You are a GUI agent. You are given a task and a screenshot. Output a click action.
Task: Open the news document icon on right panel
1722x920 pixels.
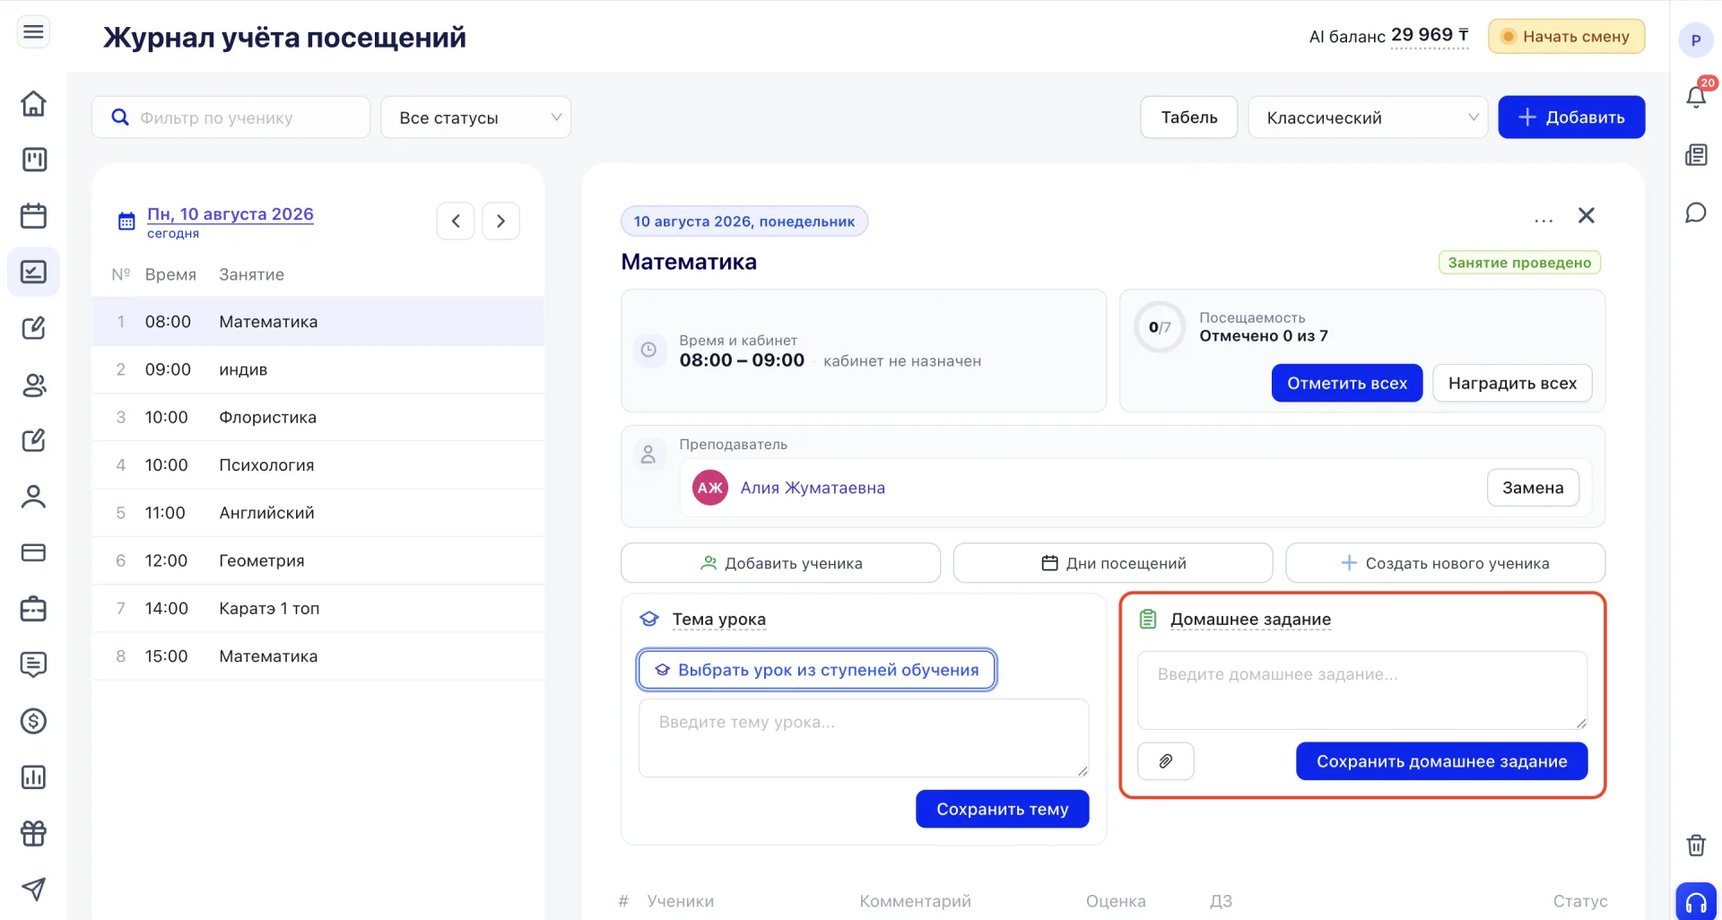click(x=1696, y=155)
